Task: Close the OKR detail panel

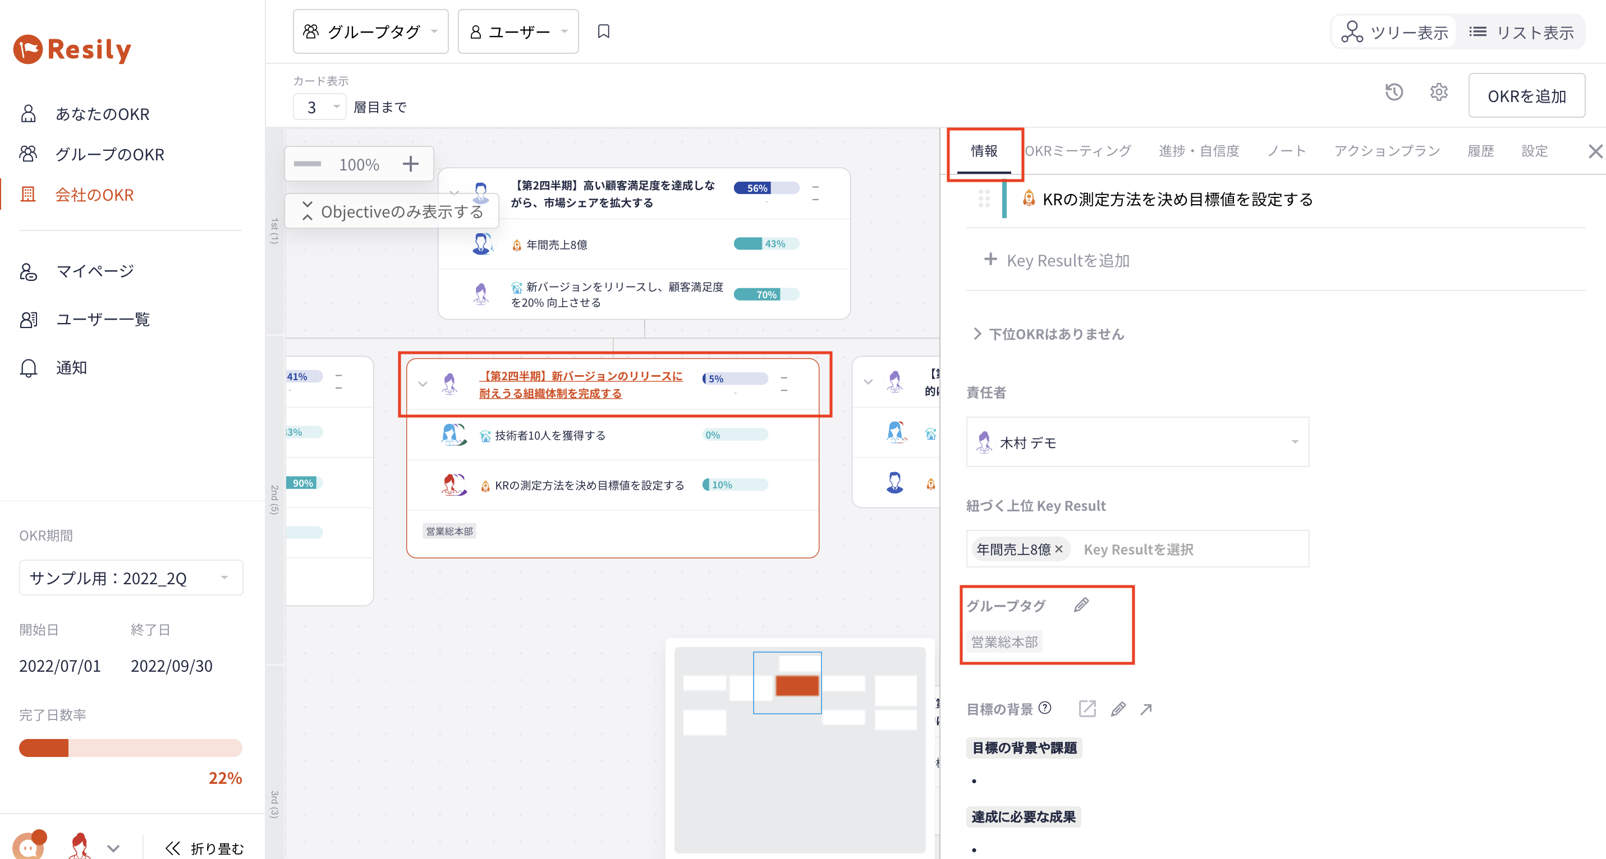Action: coord(1595,151)
